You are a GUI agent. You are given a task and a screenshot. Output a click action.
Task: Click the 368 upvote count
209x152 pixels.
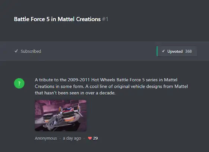click(x=188, y=51)
